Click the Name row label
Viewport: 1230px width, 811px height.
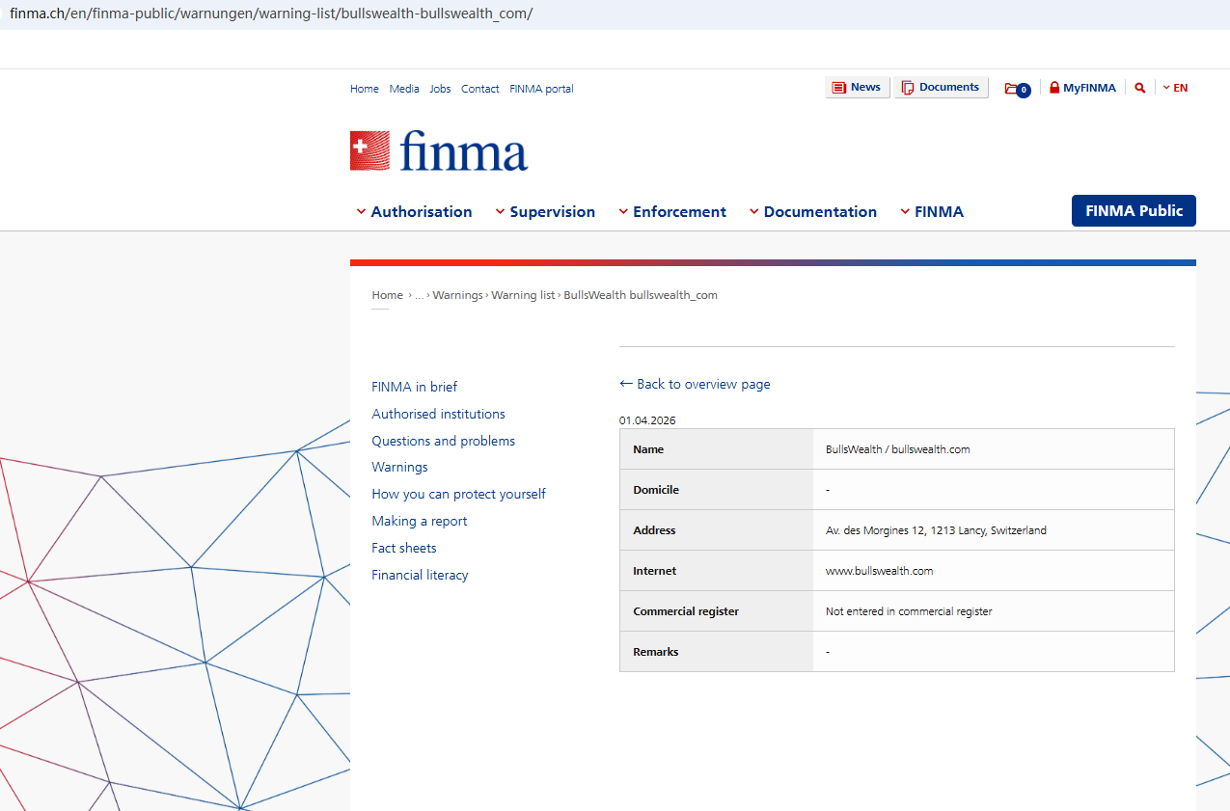coord(648,449)
